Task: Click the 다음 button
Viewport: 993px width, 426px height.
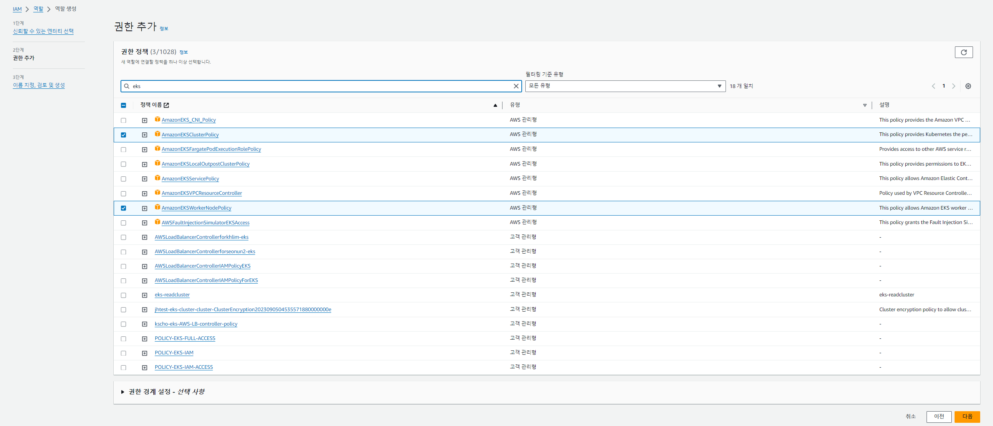Action: [x=967, y=417]
